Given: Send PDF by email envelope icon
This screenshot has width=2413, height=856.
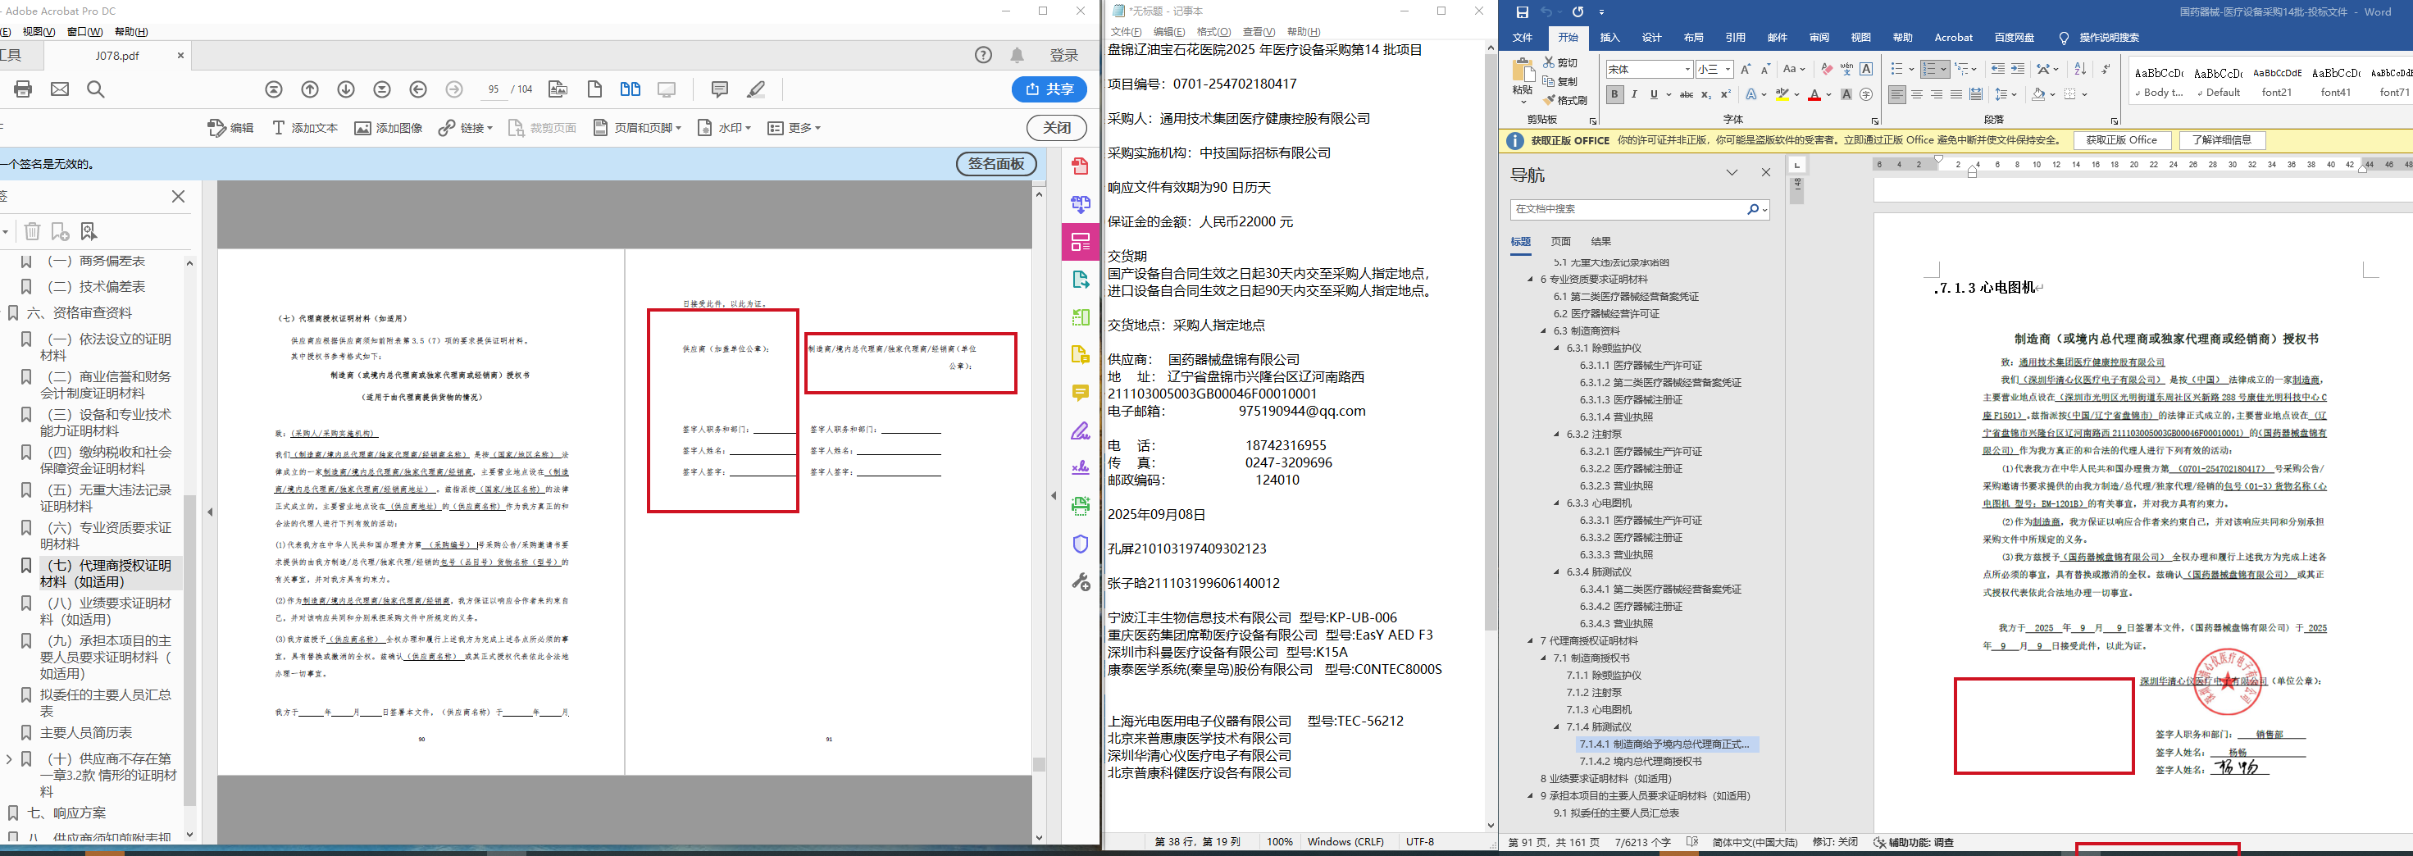Looking at the screenshot, I should (x=60, y=89).
